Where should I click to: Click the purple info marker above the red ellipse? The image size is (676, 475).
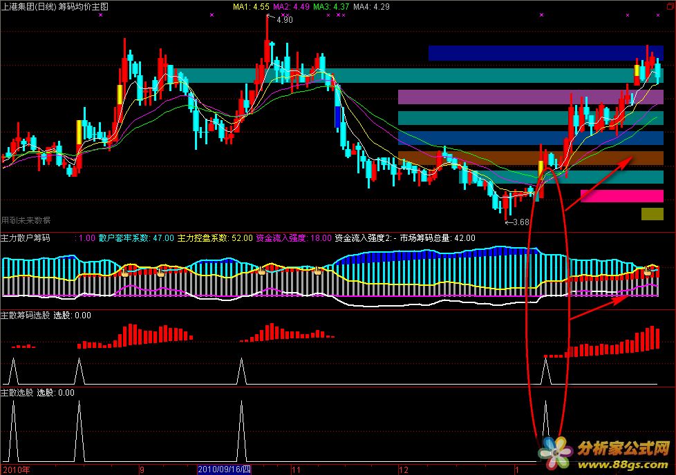pyautogui.click(x=541, y=14)
